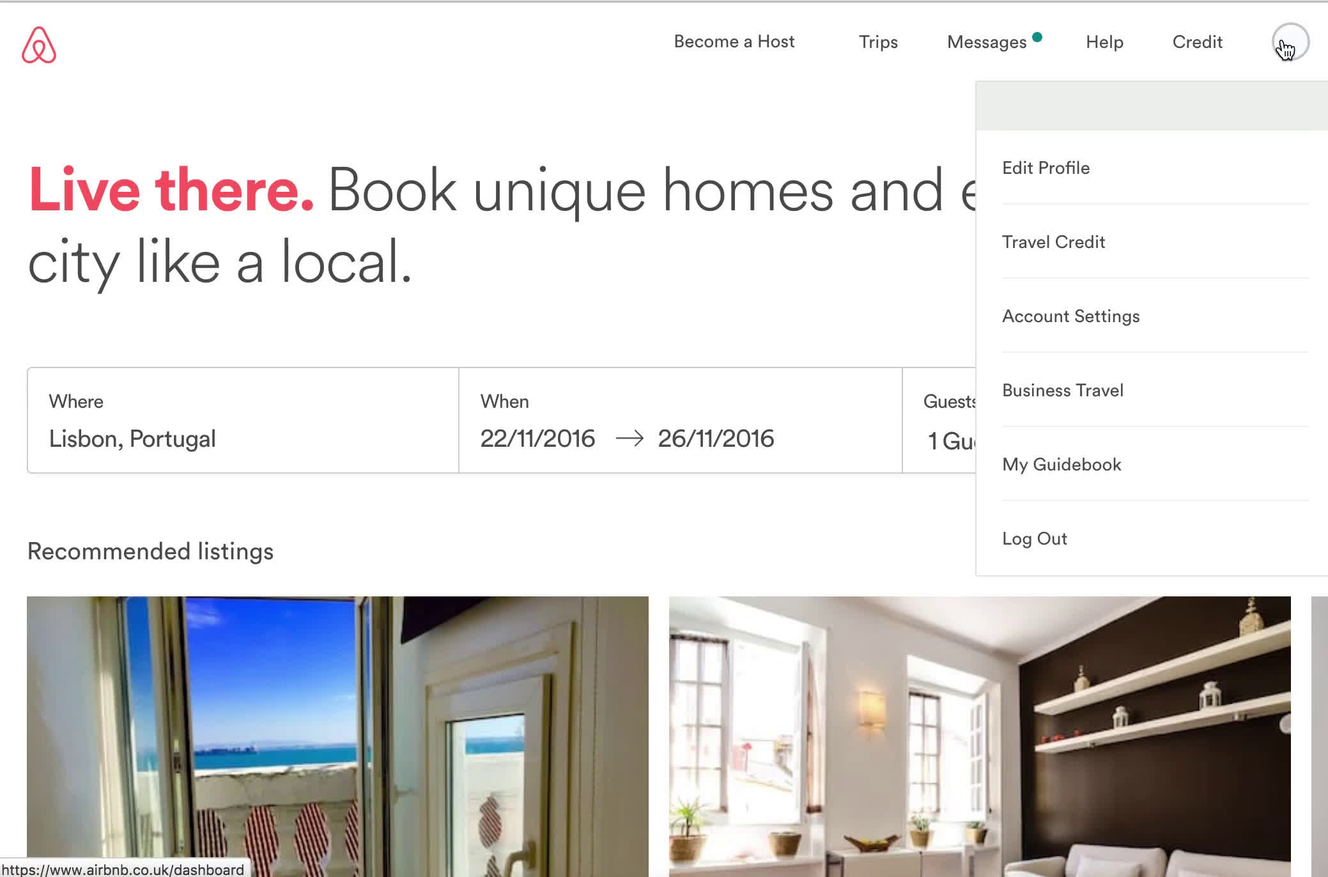Click the Become a Host button

click(734, 41)
